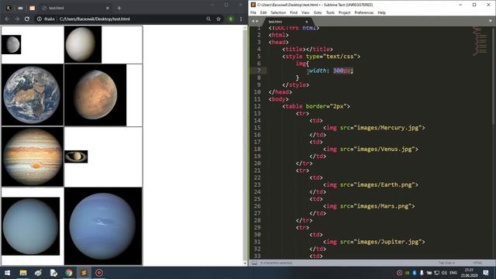Image resolution: width=496 pixels, height=279 pixels.
Task: Open the View menu in Sublime Text
Action: pyautogui.click(x=305, y=12)
